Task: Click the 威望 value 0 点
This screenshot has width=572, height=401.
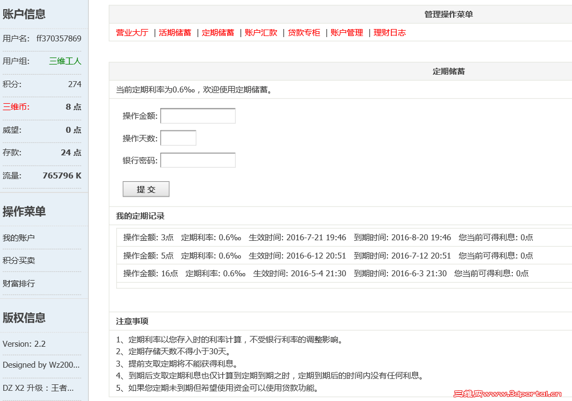Action: pyautogui.click(x=74, y=130)
